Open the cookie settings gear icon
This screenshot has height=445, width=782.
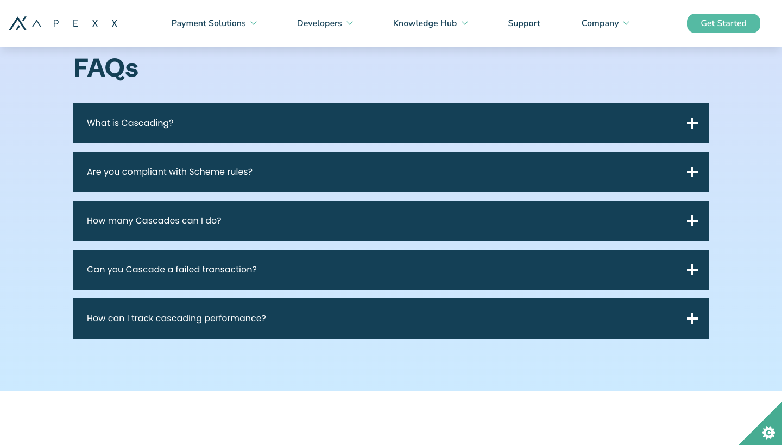[768, 432]
